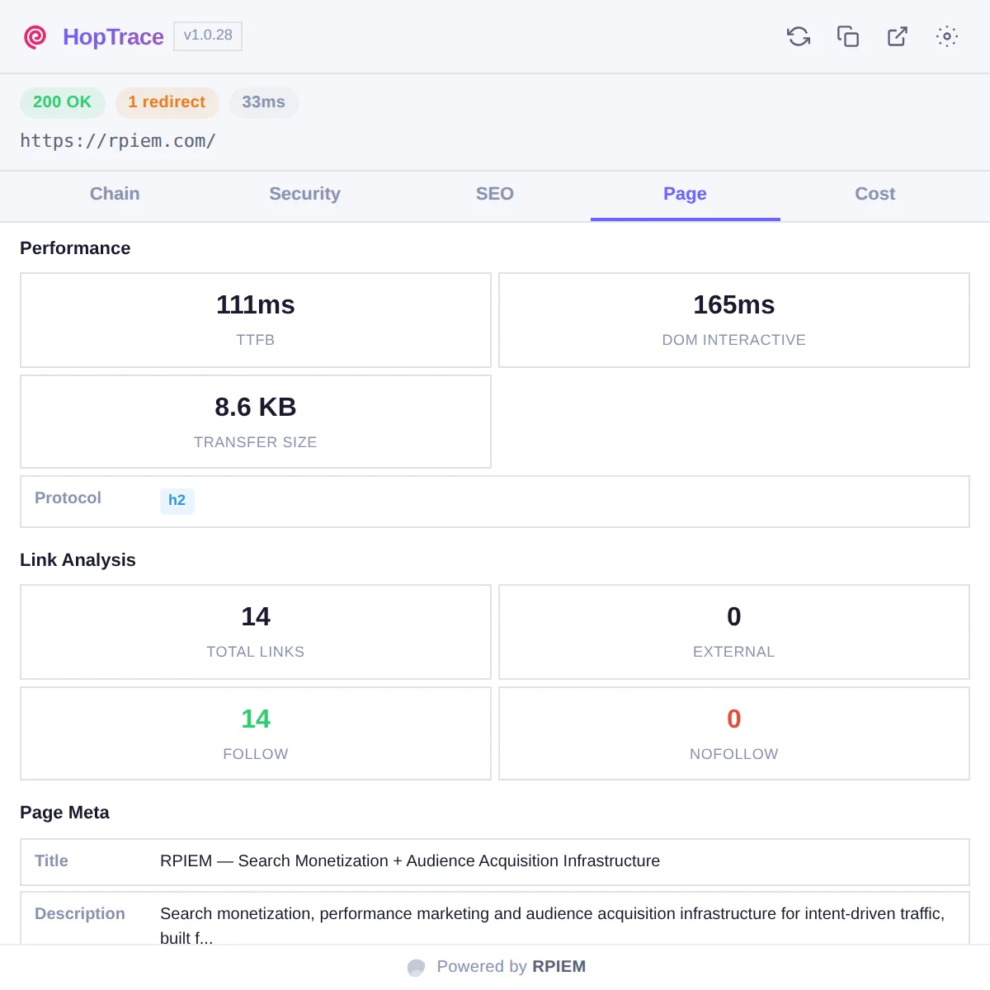Click the Link Analysis section heading
The width and height of the screenshot is (990, 990).
78,560
